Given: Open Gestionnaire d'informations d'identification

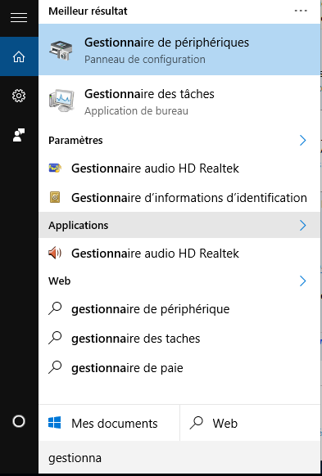Looking at the screenshot, I should point(179,198).
